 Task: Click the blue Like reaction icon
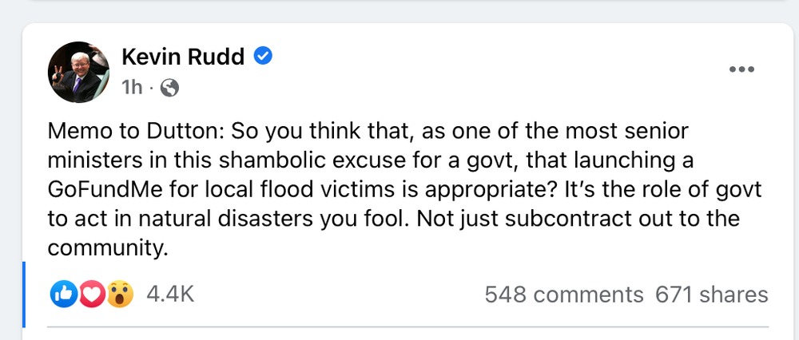pos(62,295)
